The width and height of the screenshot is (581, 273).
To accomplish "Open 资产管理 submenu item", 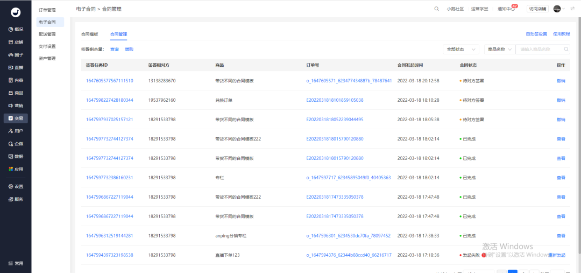I will coord(47,59).
